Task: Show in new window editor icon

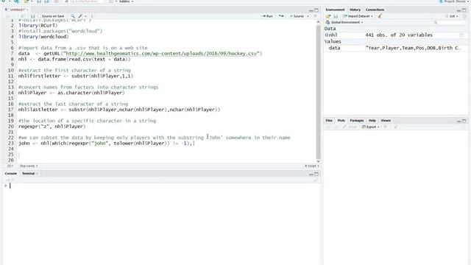Action: (23, 16)
